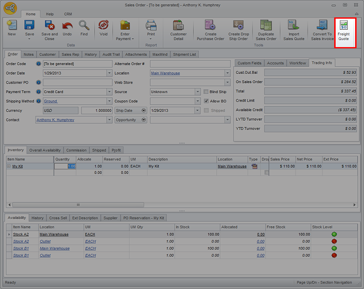Toggle the Drop checkbox in inventory row
This screenshot has height=289, width=364.
267,173
